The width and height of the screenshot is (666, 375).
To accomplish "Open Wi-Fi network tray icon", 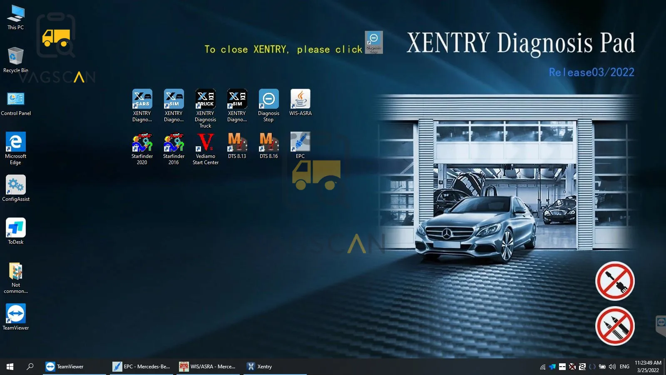I will (543, 367).
